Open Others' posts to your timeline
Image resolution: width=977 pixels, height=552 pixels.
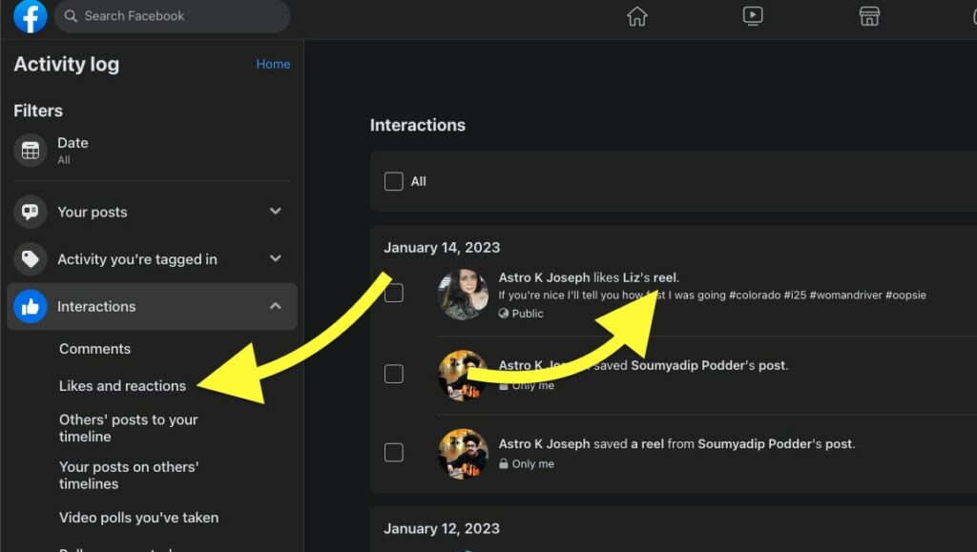tap(128, 428)
